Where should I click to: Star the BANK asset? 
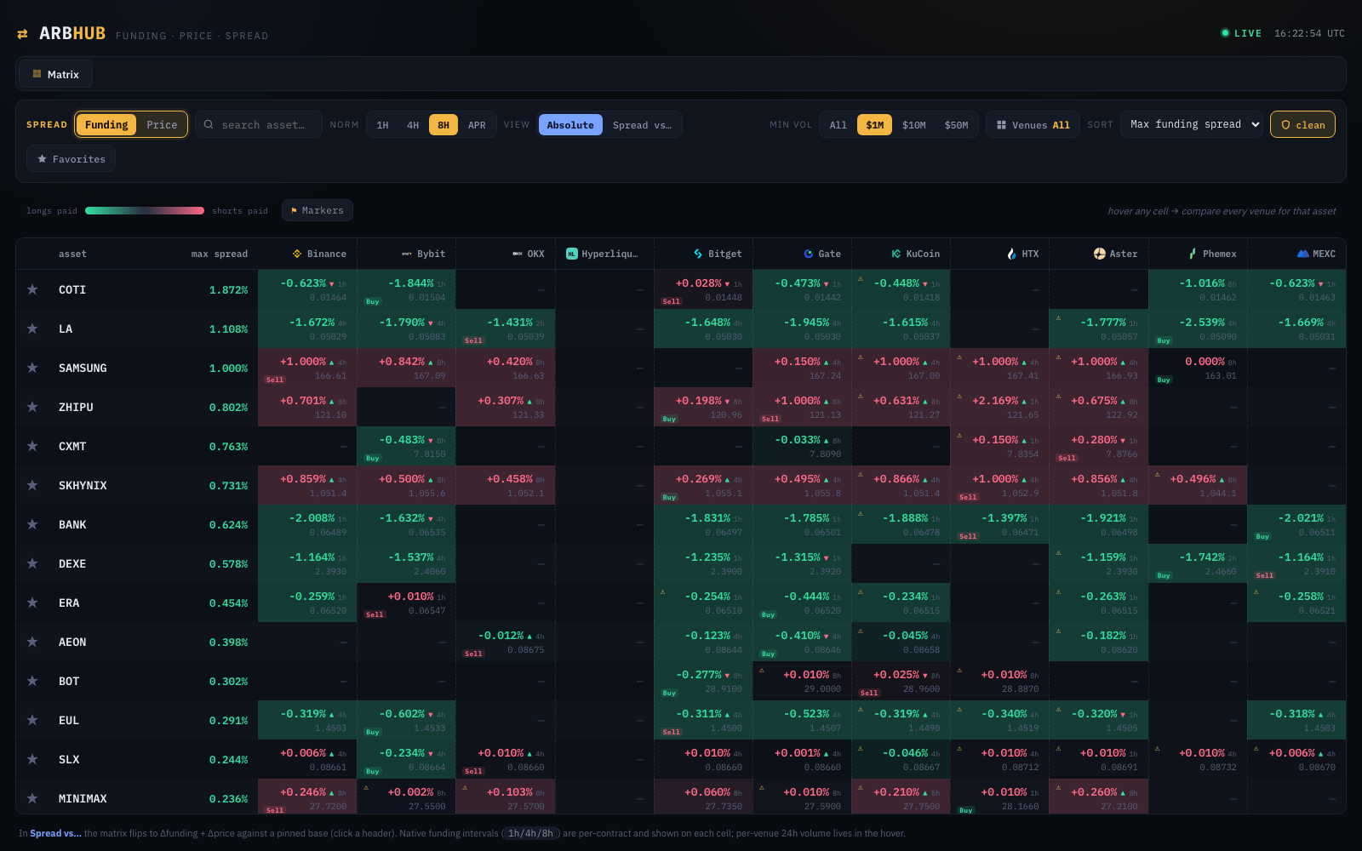(32, 524)
